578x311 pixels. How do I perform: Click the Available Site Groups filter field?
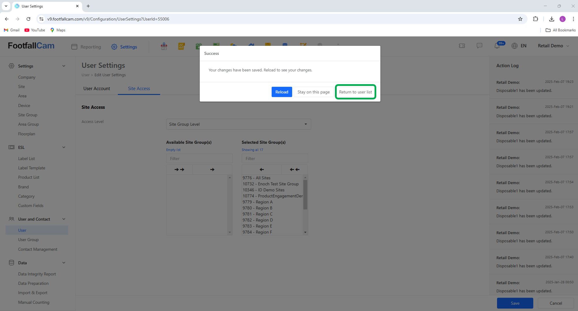click(199, 159)
